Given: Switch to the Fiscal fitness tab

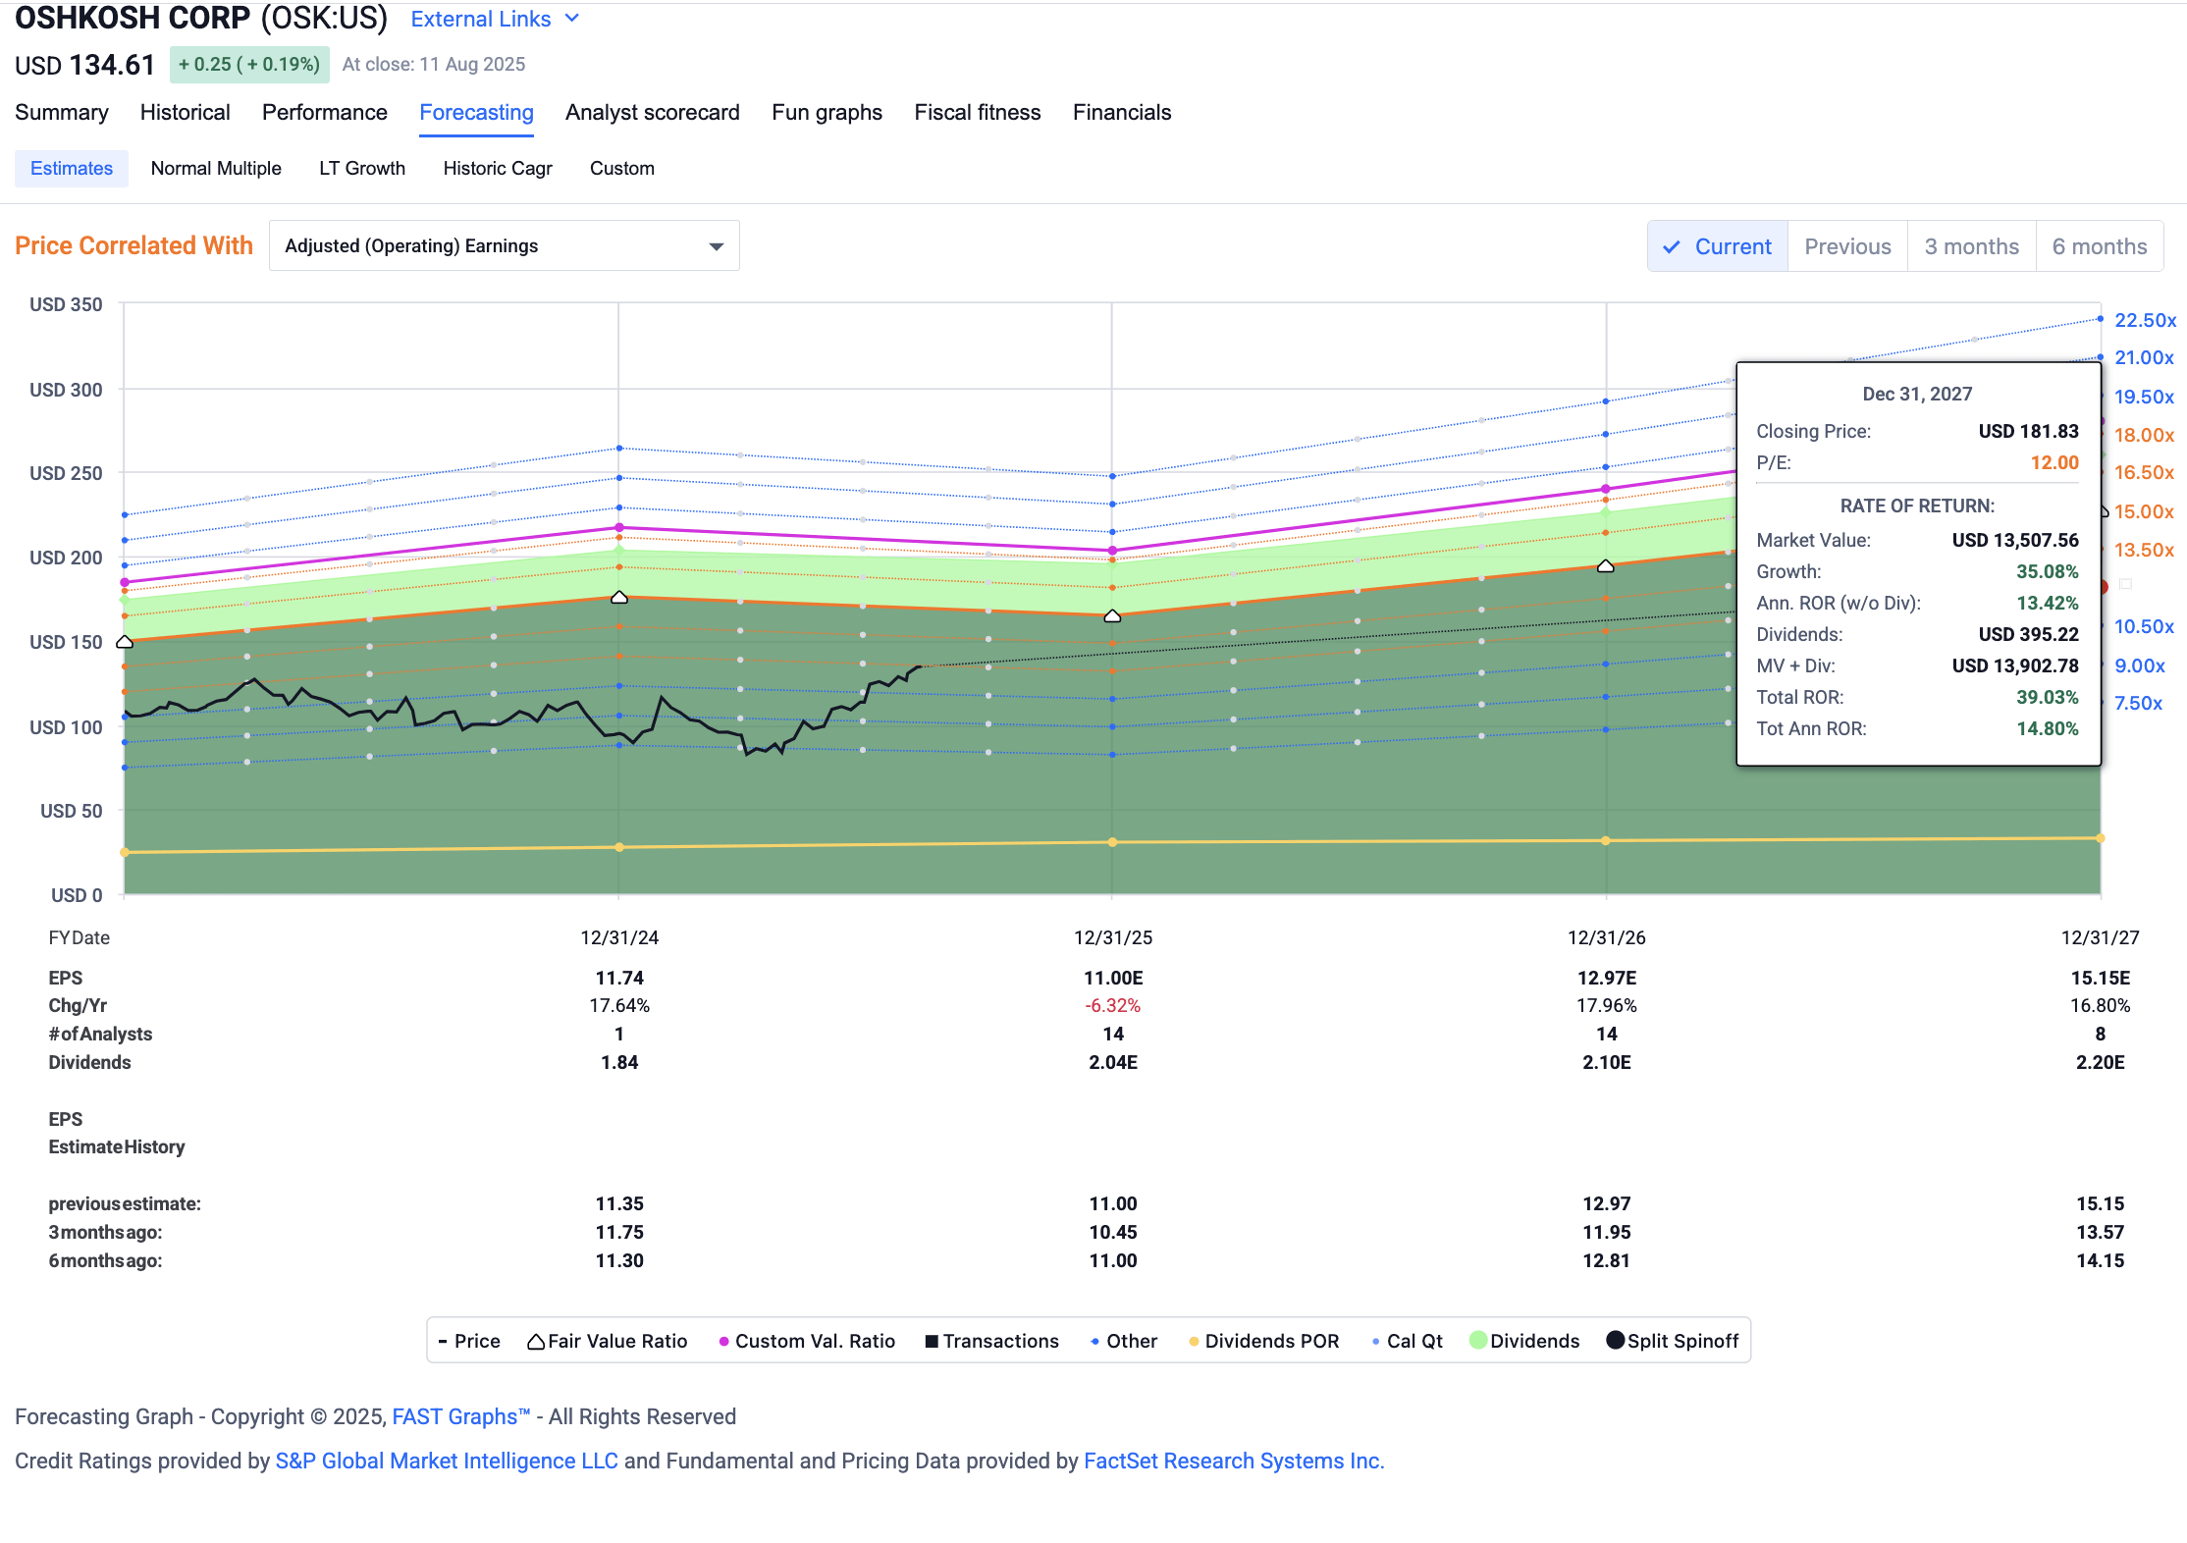Looking at the screenshot, I should click(977, 112).
